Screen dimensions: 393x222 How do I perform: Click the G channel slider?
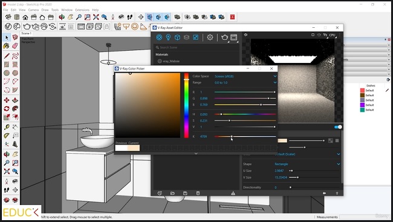tap(245, 99)
